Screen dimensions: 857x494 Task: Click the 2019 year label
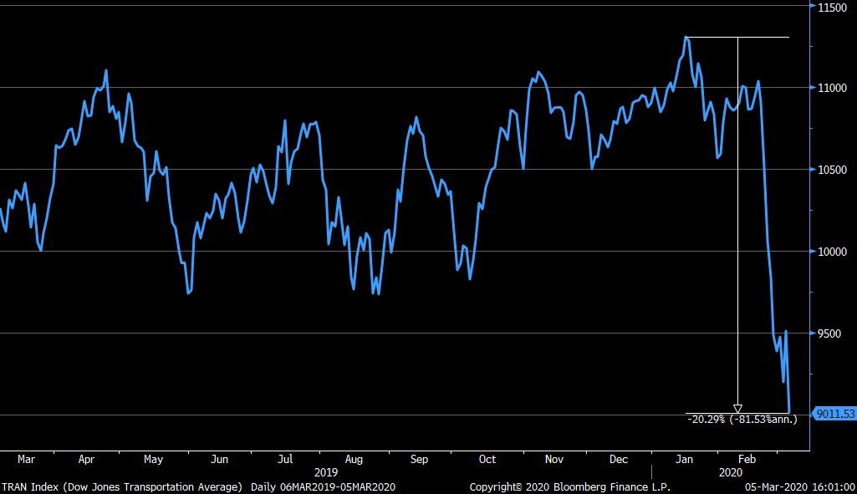tap(326, 473)
